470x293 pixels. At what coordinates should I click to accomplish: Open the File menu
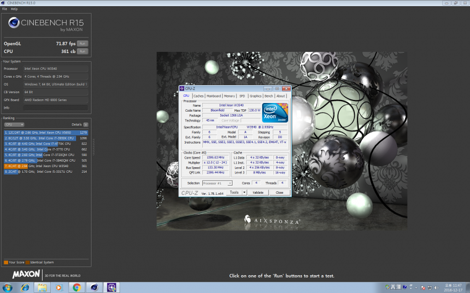click(x=4, y=9)
